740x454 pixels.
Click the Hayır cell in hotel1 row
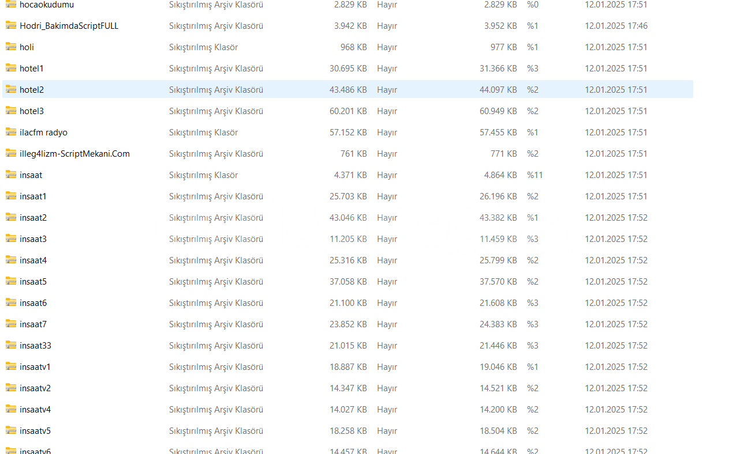point(387,69)
